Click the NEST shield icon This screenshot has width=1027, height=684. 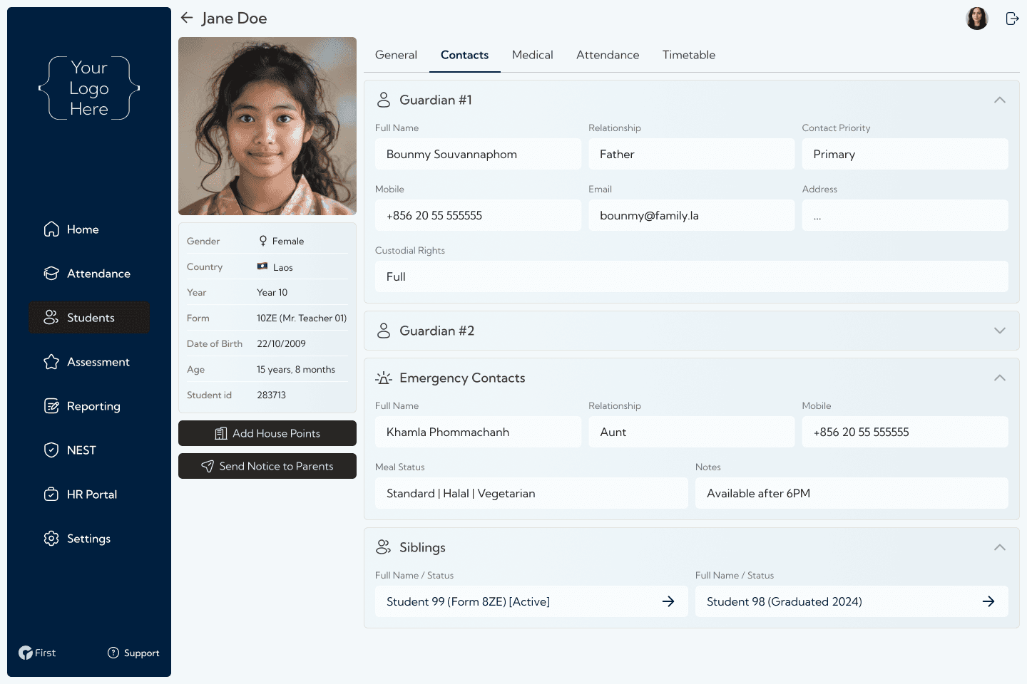pos(51,450)
